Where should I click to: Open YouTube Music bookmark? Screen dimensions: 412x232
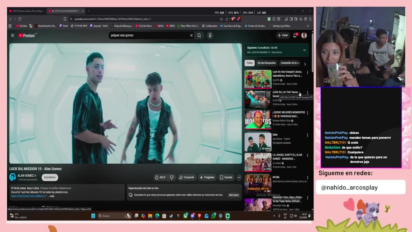[x=143, y=26]
